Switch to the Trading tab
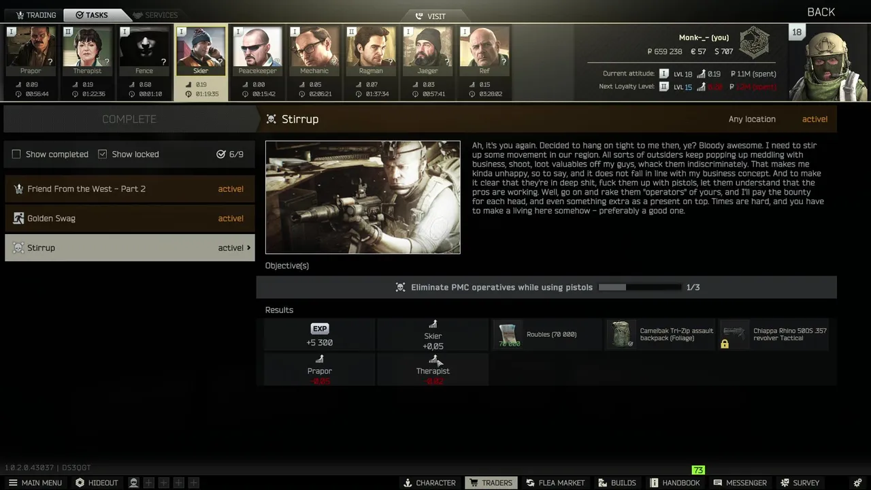Image resolution: width=871 pixels, height=490 pixels. coord(35,15)
